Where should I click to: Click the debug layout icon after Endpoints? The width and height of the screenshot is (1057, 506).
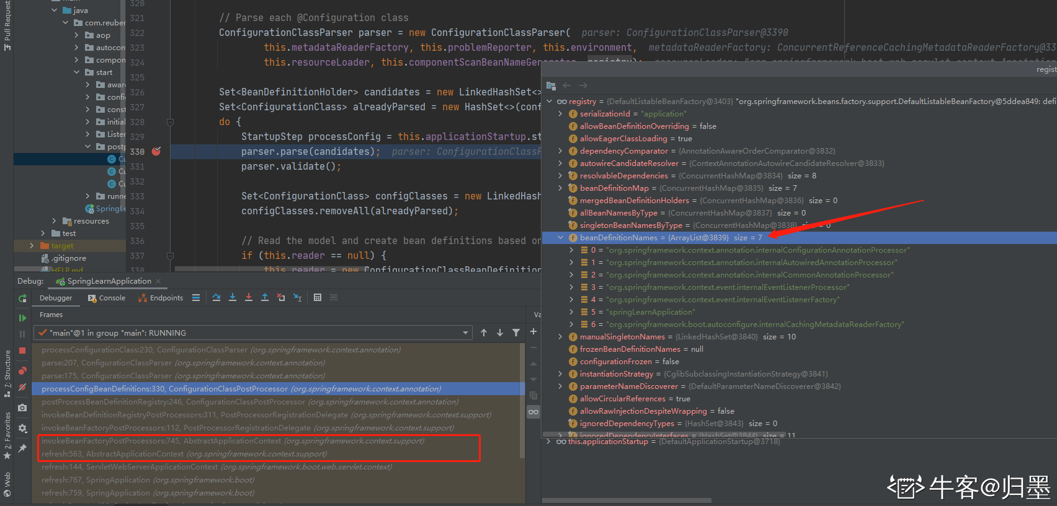(196, 297)
